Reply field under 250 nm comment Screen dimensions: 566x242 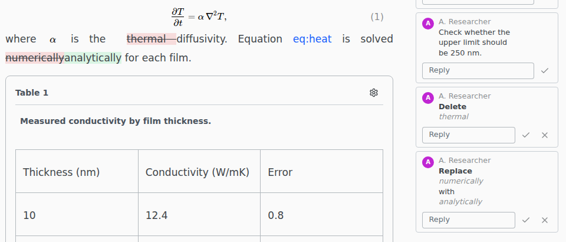[x=478, y=71]
